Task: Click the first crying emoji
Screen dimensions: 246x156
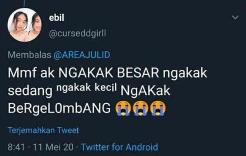Action: click(123, 108)
